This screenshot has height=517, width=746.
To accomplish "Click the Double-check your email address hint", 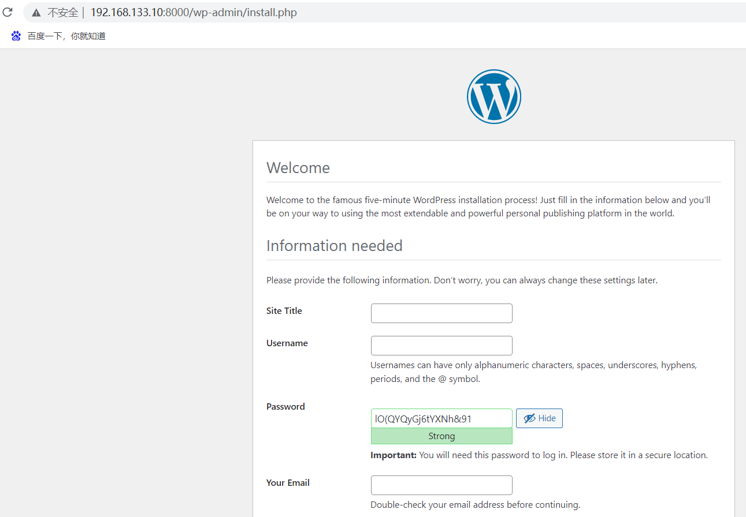I will (475, 504).
